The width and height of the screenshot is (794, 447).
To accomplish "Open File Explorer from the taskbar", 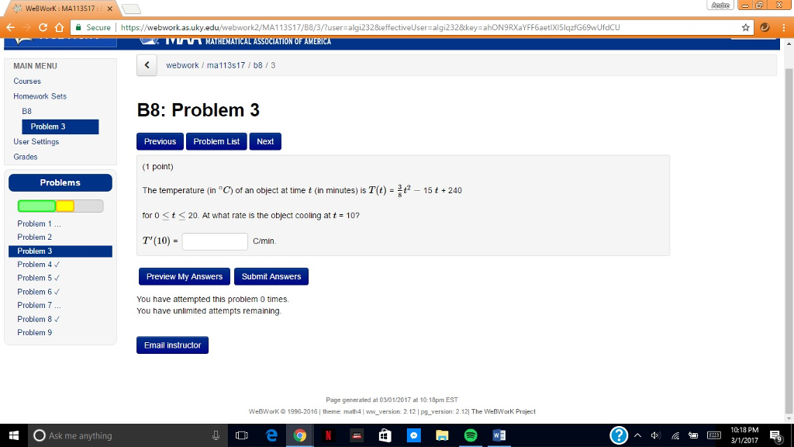I will [441, 435].
